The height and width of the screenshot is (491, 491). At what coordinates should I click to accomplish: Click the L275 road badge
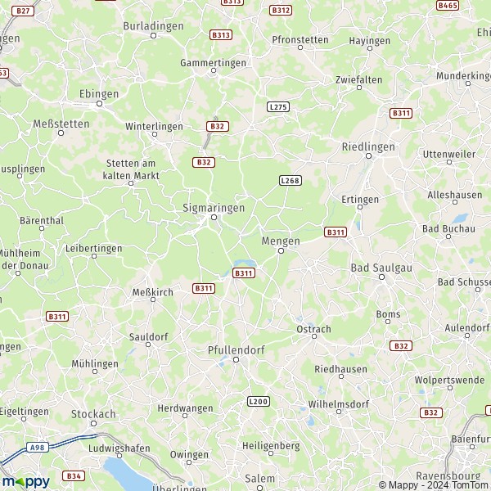(278, 106)
